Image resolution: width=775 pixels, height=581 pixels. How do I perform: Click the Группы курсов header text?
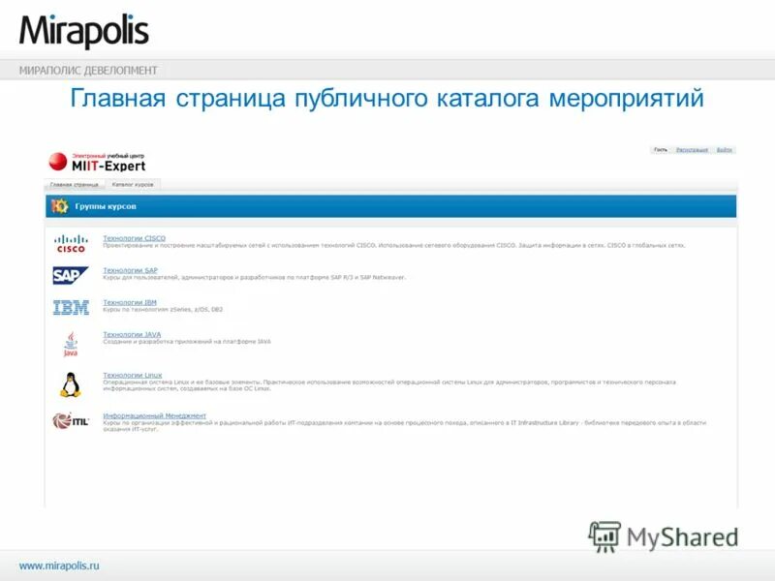[x=106, y=206]
